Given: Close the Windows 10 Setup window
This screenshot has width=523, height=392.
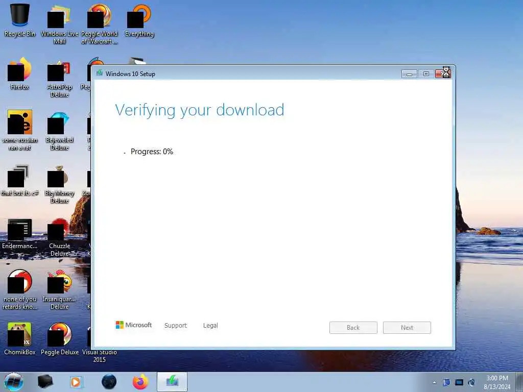Looking at the screenshot, I should pyautogui.click(x=443, y=73).
